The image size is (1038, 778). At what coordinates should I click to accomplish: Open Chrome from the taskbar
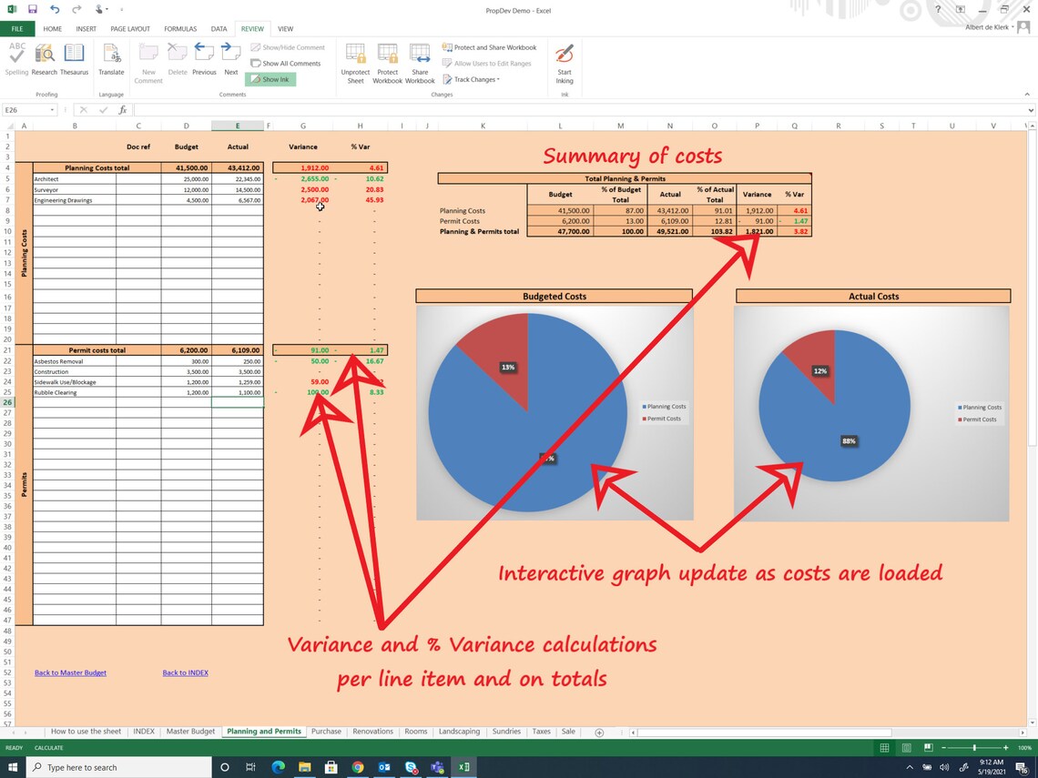click(x=358, y=767)
